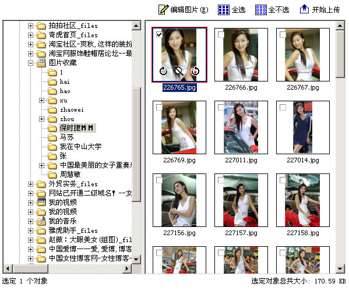Image resolution: width=349 pixels, height=291 pixels.
Task: Open the 我在中山大学 folder
Action: click(80, 147)
